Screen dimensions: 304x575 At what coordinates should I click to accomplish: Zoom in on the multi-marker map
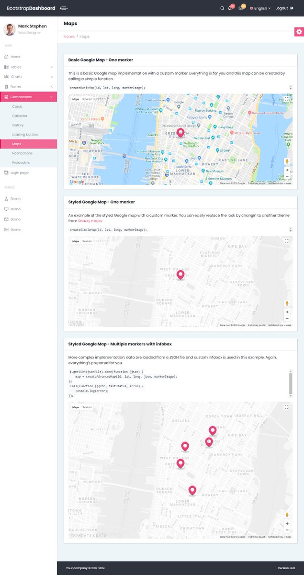287,523
